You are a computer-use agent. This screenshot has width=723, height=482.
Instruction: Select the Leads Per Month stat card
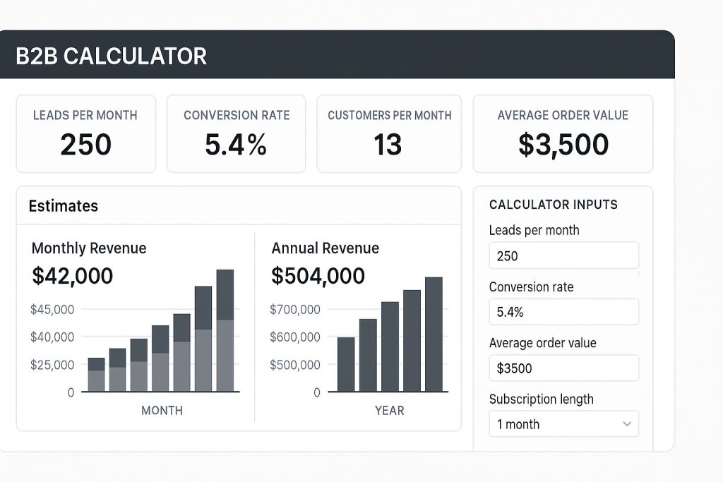[x=85, y=134]
